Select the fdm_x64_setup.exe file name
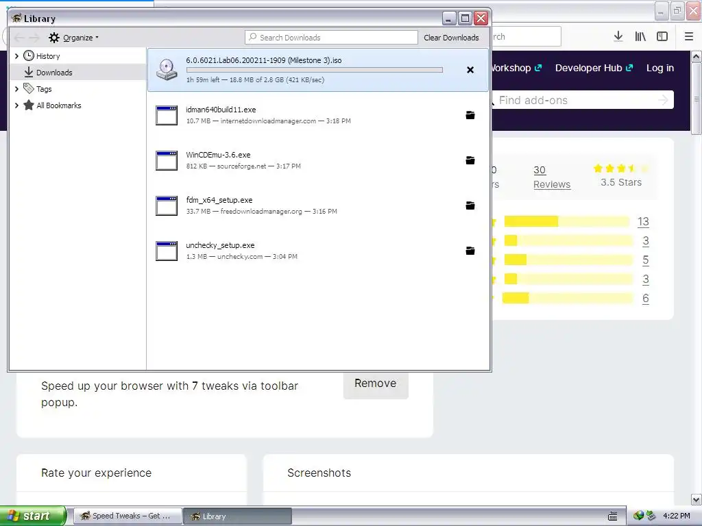This screenshot has height=526, width=702. (x=219, y=200)
